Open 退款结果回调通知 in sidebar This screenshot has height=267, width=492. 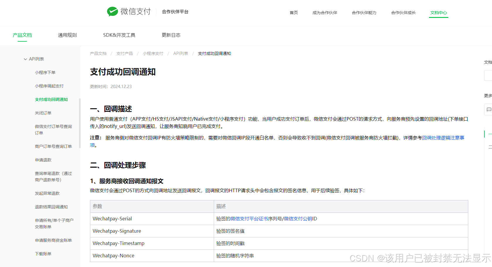point(51,207)
